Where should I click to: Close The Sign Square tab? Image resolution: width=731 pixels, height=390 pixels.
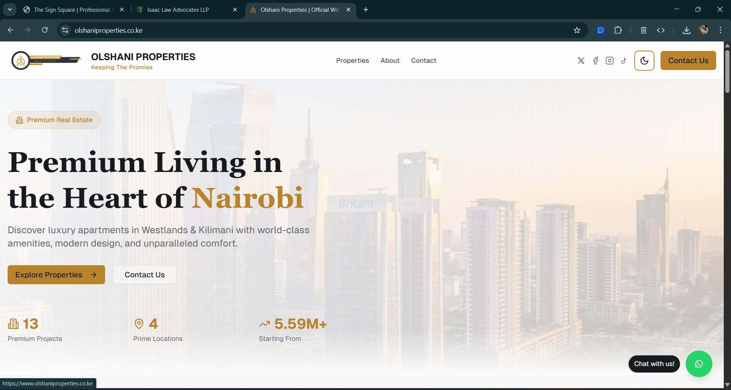tap(122, 10)
